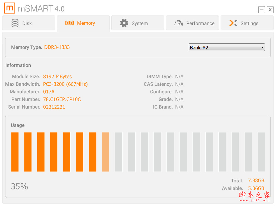
Task: Click the 35% usage figure
Action: tap(19, 186)
